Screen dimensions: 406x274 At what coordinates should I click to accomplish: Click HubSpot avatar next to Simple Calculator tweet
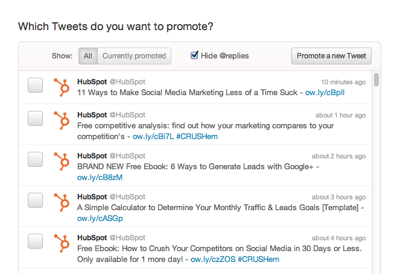click(62, 202)
